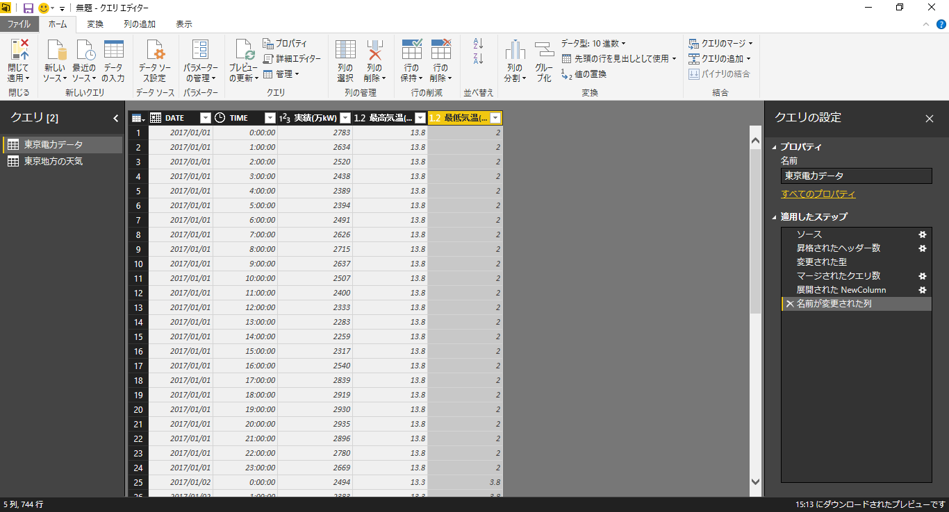
Task: Open the help question mark icon
Action: point(941,24)
